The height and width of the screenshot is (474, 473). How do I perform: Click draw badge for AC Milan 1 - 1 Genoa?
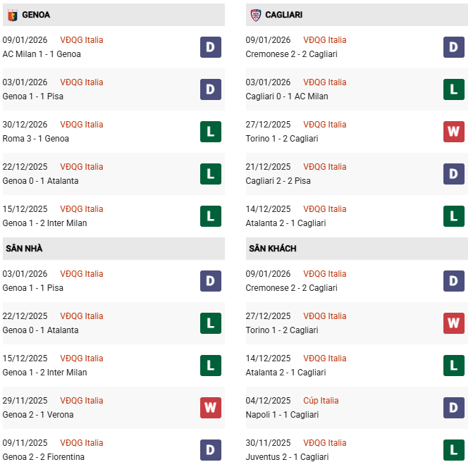[x=211, y=47]
